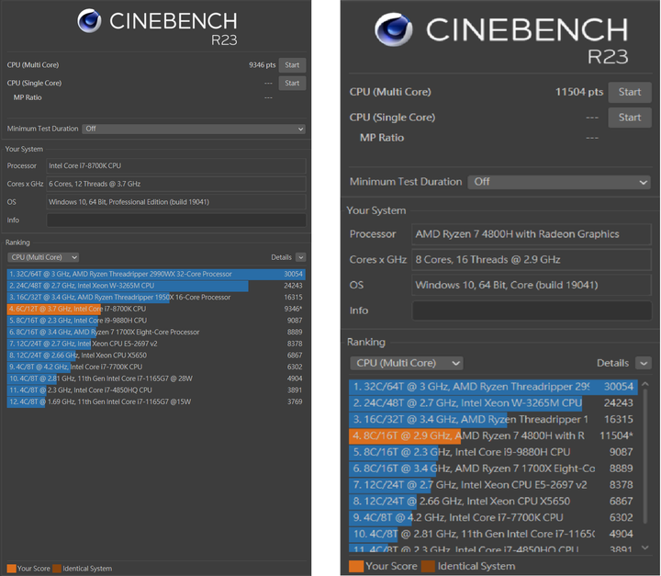Start Single Core test in left Cinebench window
Viewport: 661px width, 576px height.
[x=292, y=83]
